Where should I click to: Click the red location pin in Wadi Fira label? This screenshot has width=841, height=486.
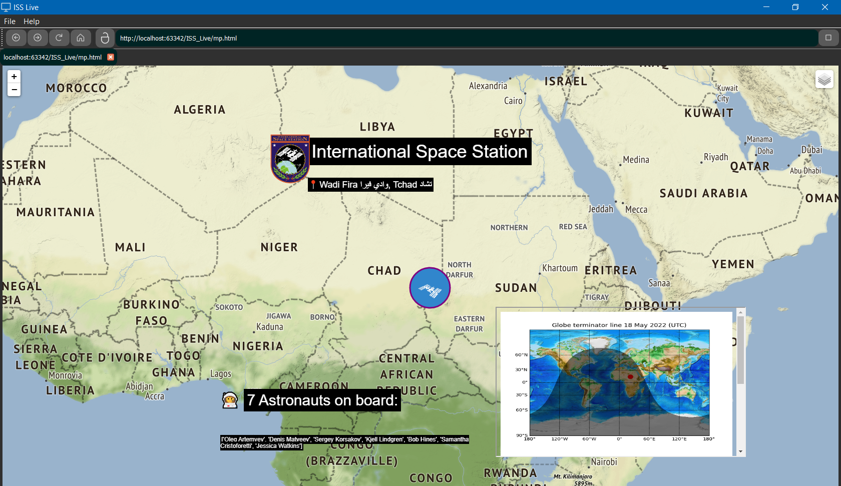[x=313, y=185]
